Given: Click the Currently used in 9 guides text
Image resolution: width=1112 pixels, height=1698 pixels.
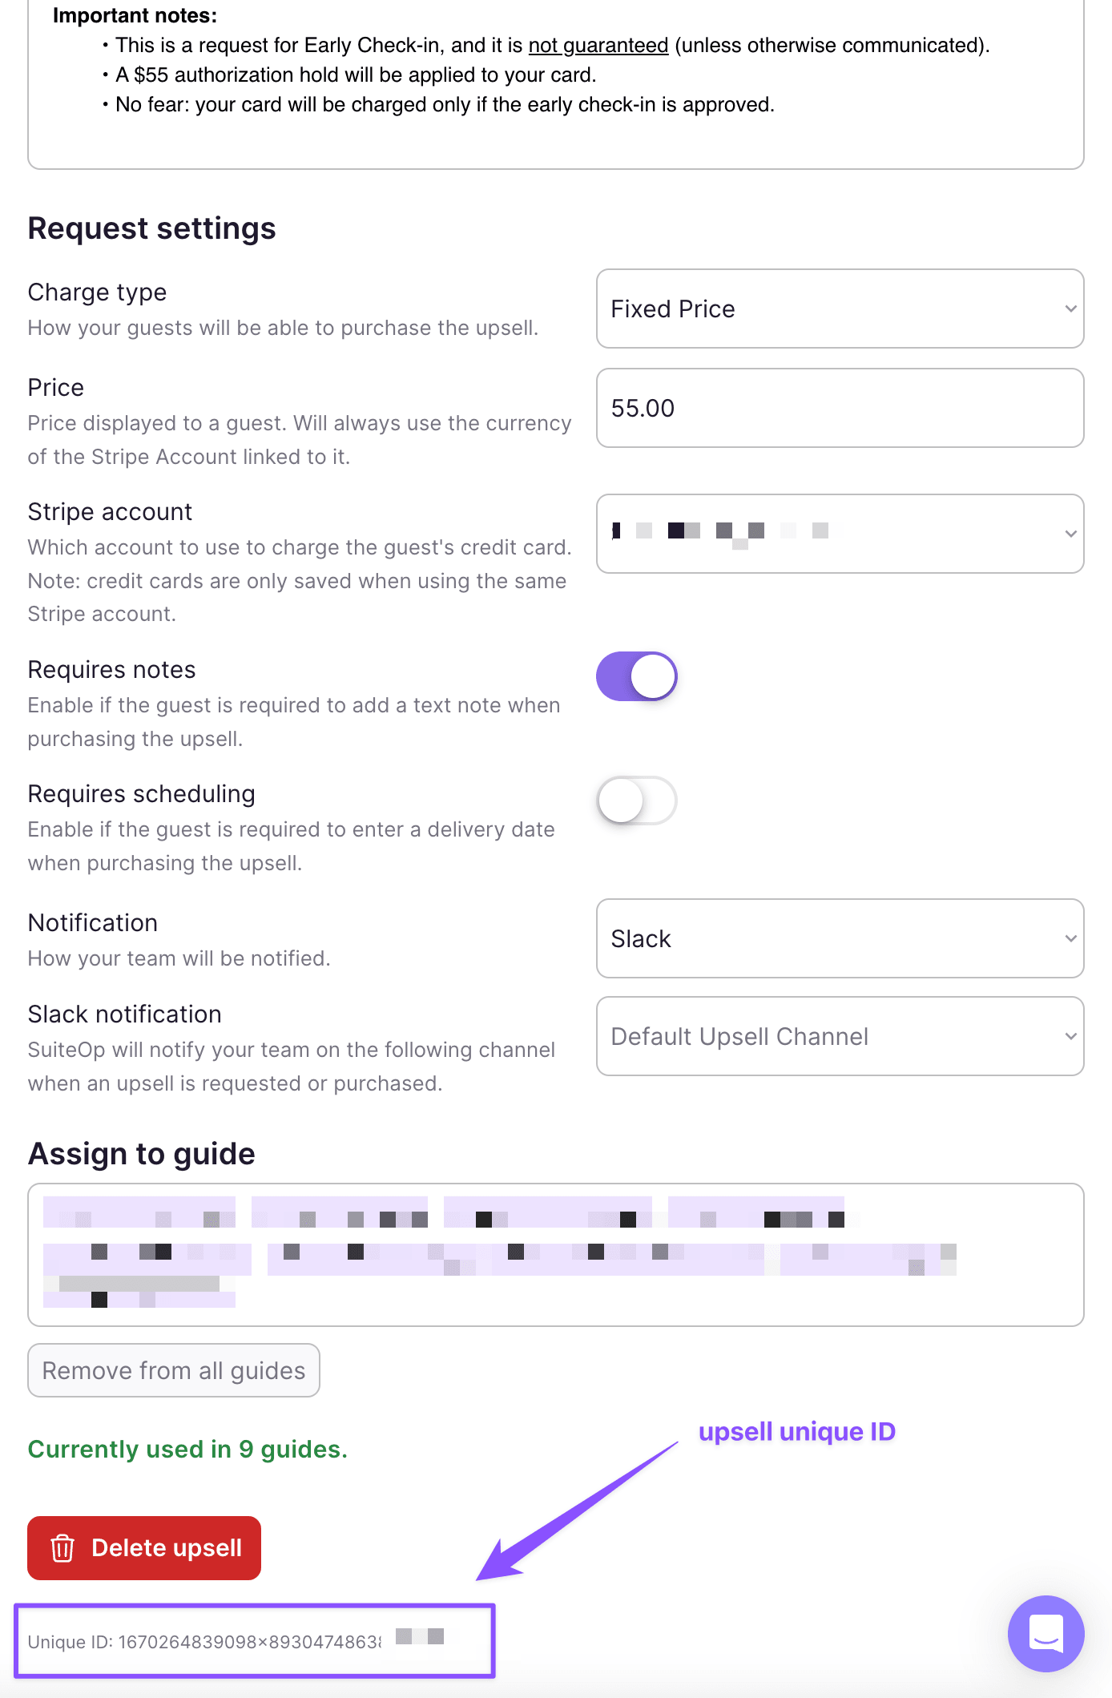Looking at the screenshot, I should tap(187, 1449).
